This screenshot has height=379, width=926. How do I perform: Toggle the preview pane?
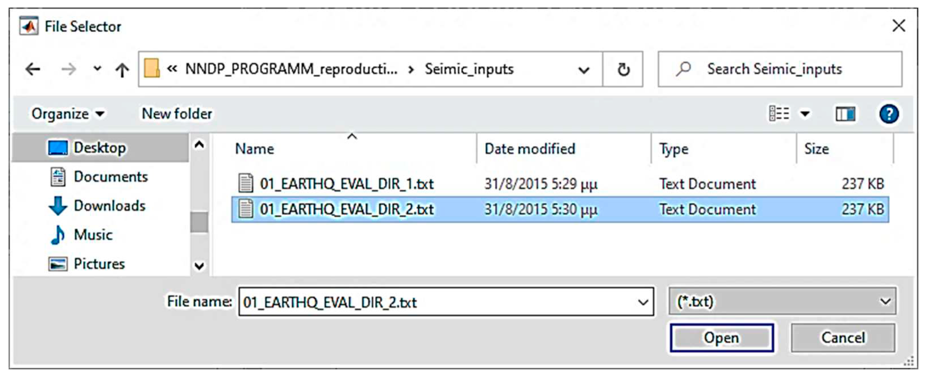846,113
